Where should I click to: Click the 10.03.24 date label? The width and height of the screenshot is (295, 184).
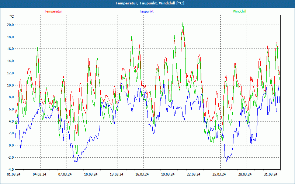pyautogui.click(x=91, y=174)
